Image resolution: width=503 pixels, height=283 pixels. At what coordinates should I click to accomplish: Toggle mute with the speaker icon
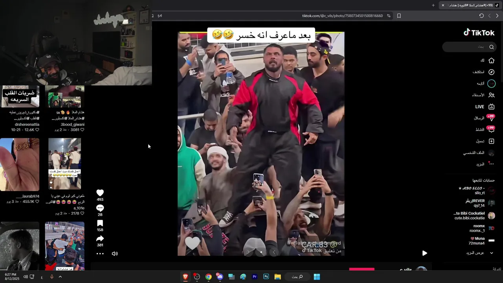pos(115,254)
